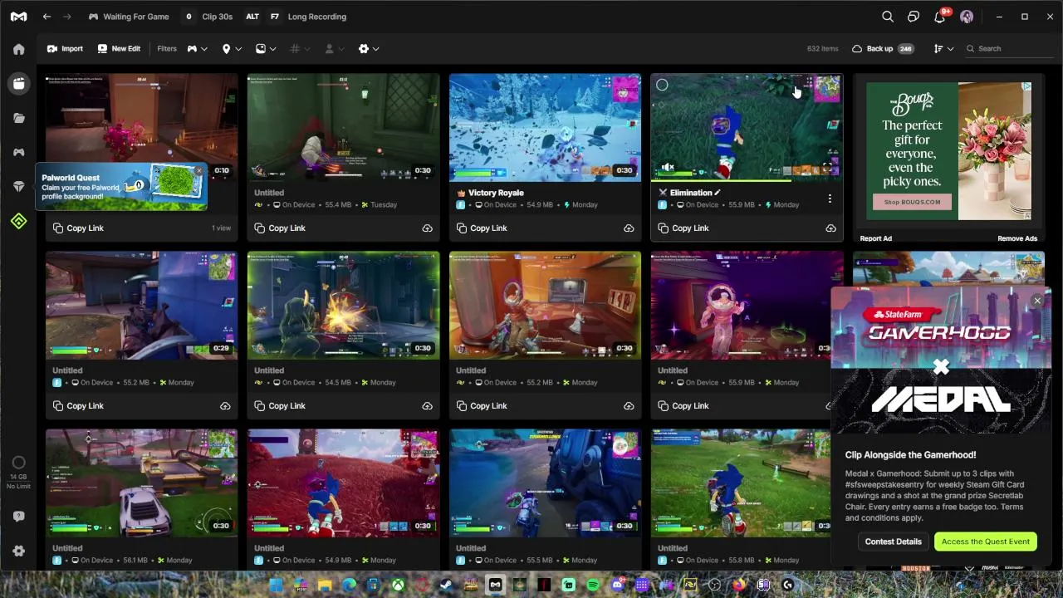This screenshot has height=598, width=1063.
Task: Click the Import button
Action: click(x=65, y=49)
